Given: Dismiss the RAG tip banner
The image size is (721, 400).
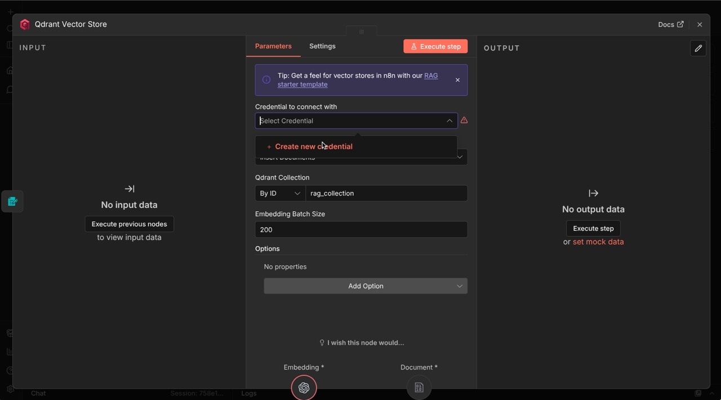Looking at the screenshot, I should click(457, 80).
